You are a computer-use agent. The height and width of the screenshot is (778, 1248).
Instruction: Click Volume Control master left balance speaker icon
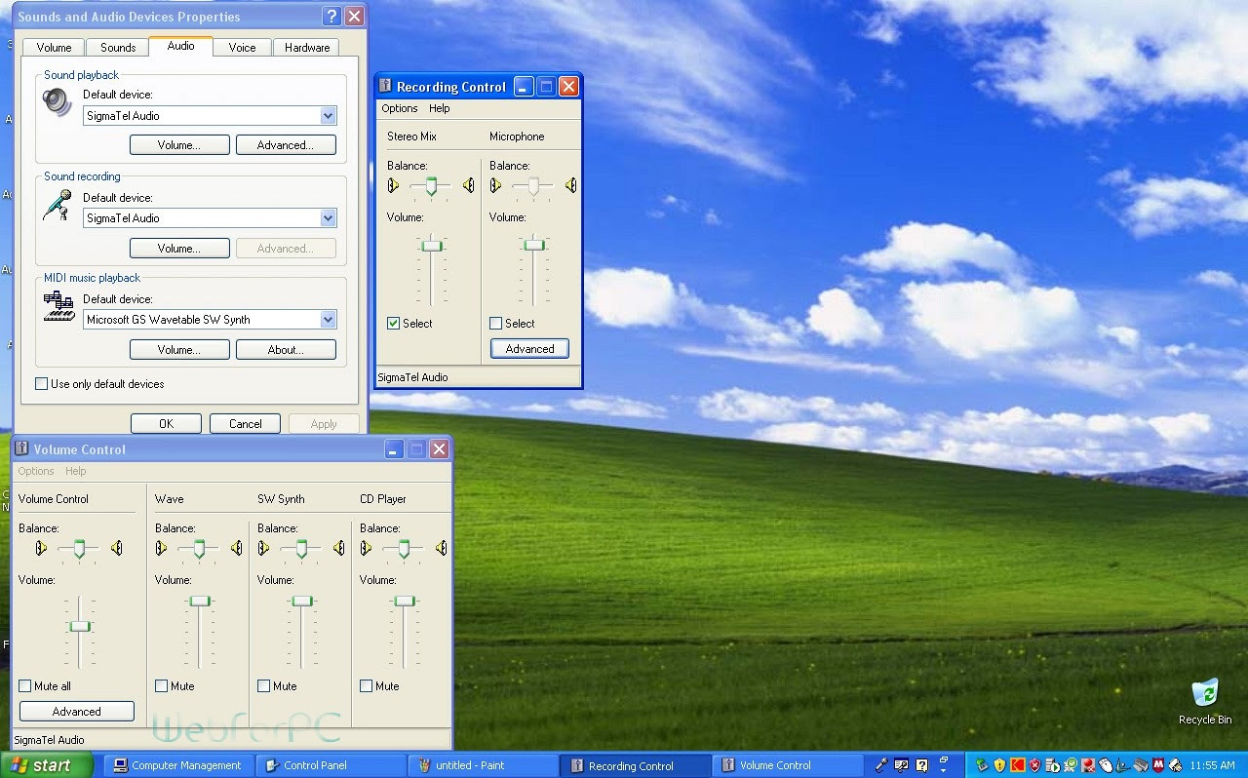coord(41,548)
